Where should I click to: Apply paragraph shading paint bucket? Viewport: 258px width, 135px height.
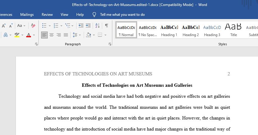point(88,35)
